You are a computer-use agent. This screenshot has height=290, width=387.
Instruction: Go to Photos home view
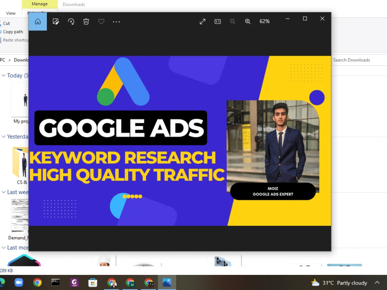pos(38,21)
